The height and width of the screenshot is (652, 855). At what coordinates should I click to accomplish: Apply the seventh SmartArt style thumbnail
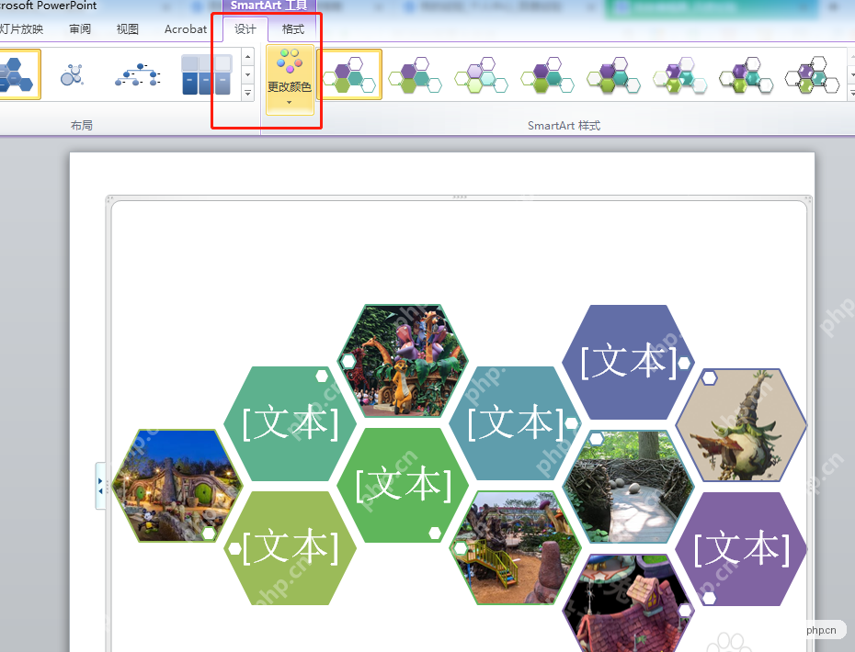coord(746,74)
